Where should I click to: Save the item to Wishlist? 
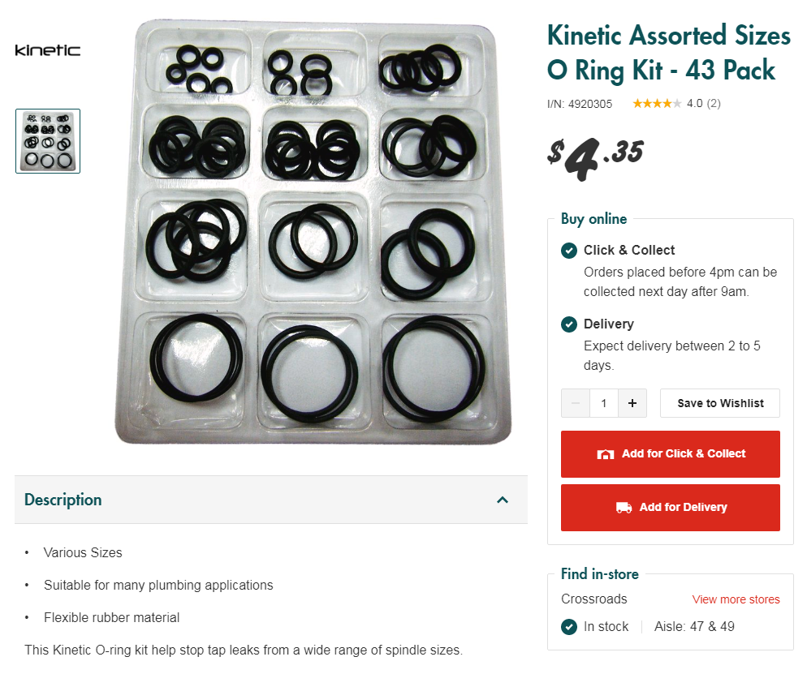point(720,403)
